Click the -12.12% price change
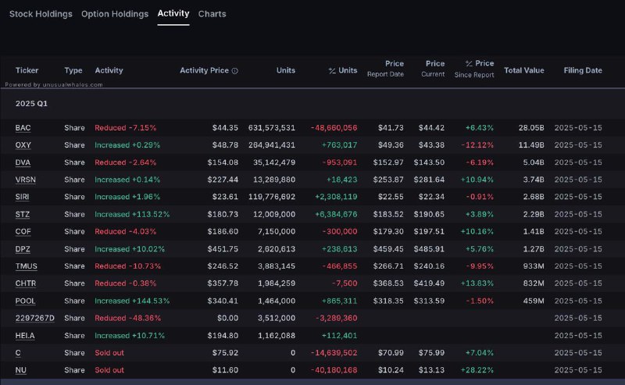 477,145
